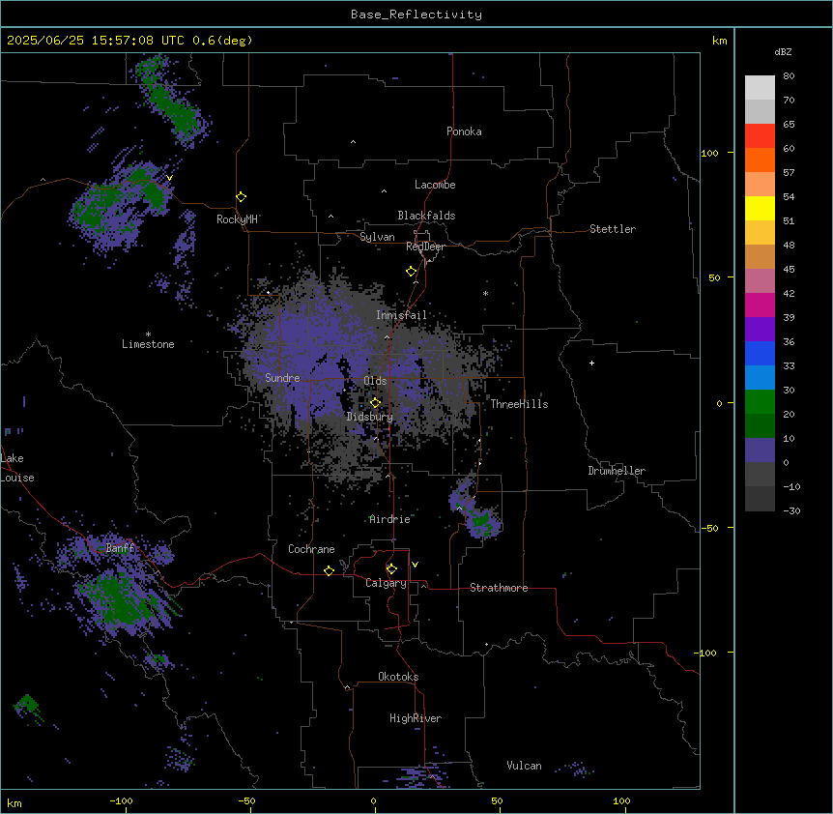This screenshot has width=833, height=814.
Task: Click the asterisk marker east of Innisfail
Action: (485, 293)
